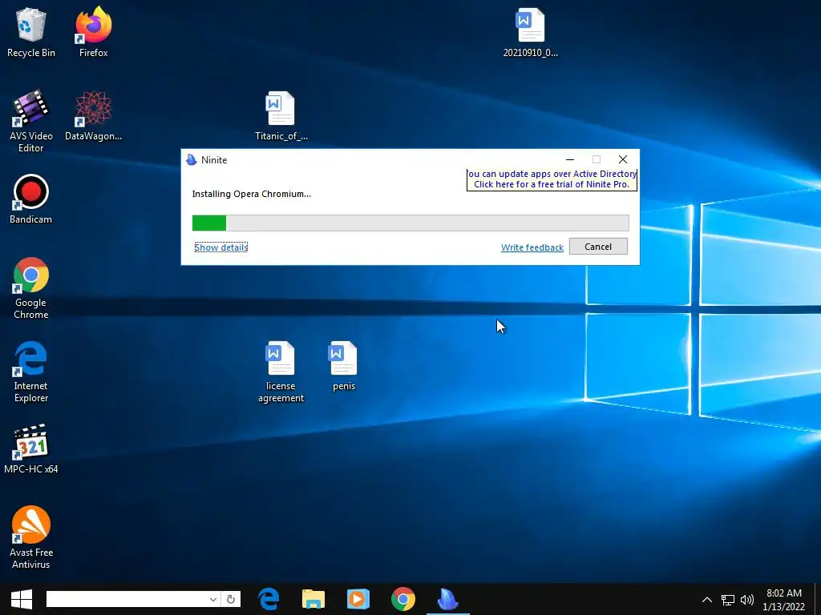Click the Ninite title bar logo

(191, 159)
